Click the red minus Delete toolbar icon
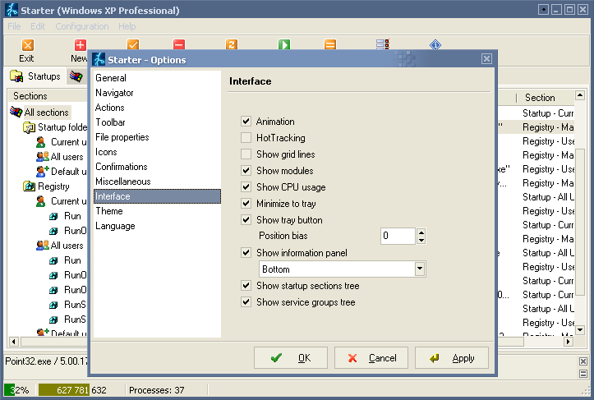 [179, 44]
